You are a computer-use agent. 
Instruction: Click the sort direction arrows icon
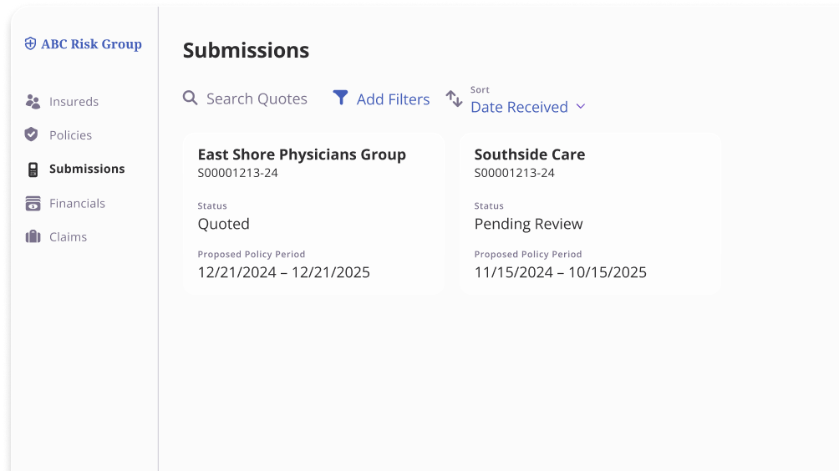(454, 99)
